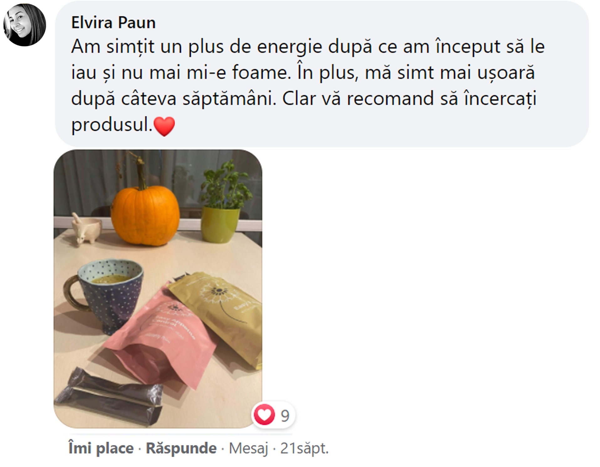Send a message via 'Mesaj' link
The width and height of the screenshot is (600, 467).
tap(249, 448)
